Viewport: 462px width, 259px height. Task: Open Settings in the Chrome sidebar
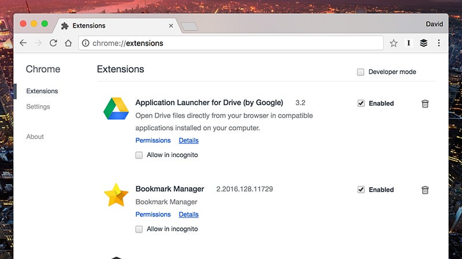tap(38, 106)
